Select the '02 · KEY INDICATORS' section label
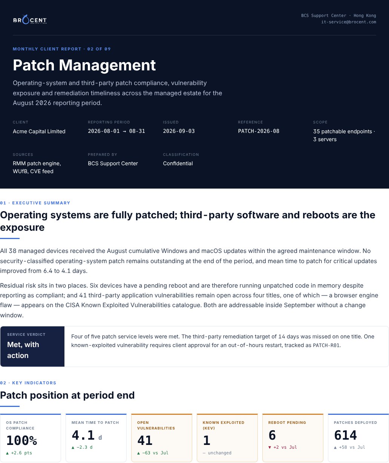 coord(28,383)
